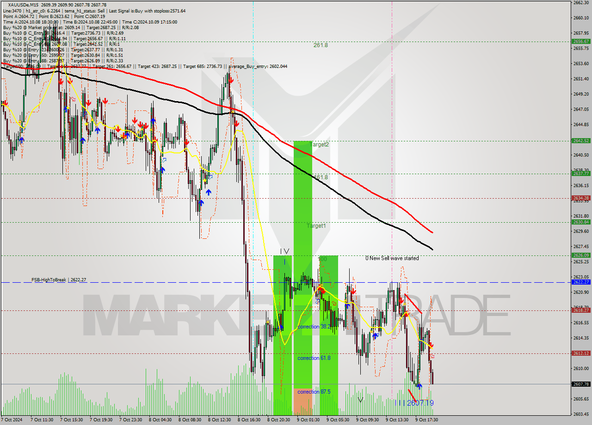Click the green 2656.67 price level label
The image size is (592, 425).
581,41
